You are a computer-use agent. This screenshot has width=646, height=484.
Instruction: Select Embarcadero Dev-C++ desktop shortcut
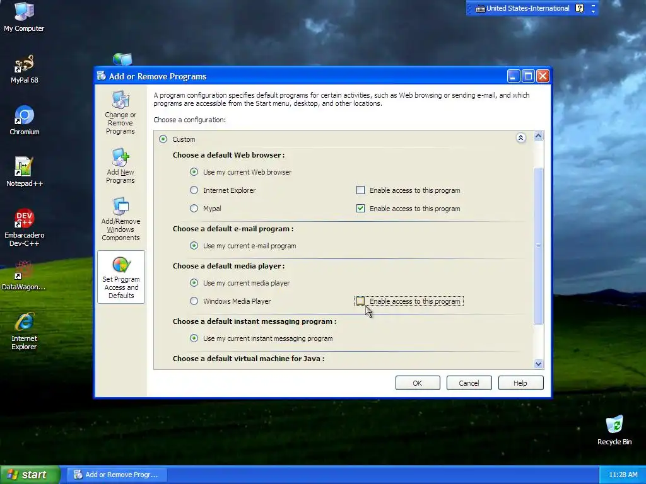click(x=24, y=228)
